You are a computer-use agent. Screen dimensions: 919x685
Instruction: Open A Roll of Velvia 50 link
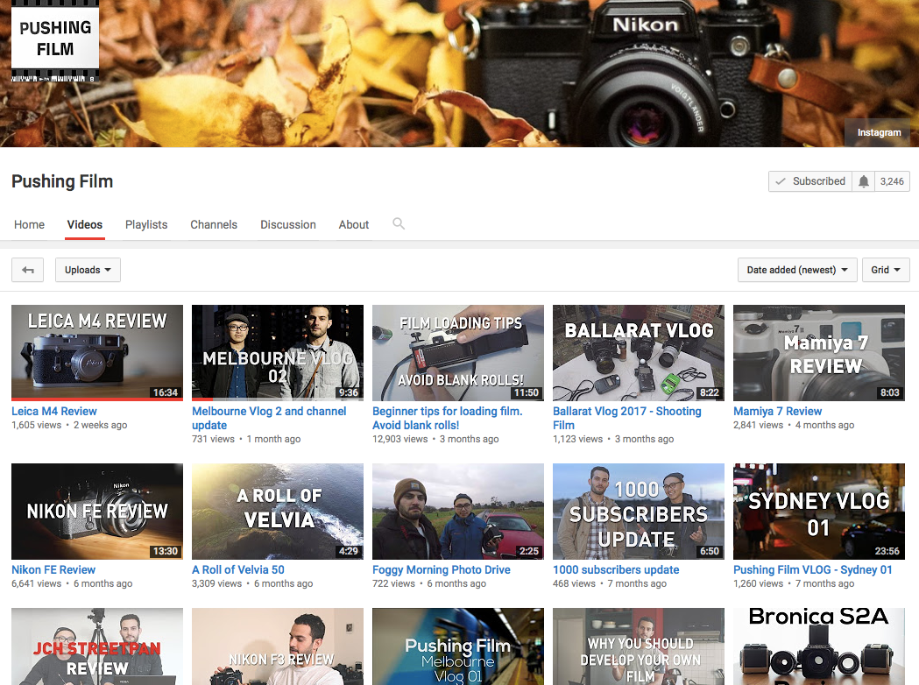click(x=238, y=569)
